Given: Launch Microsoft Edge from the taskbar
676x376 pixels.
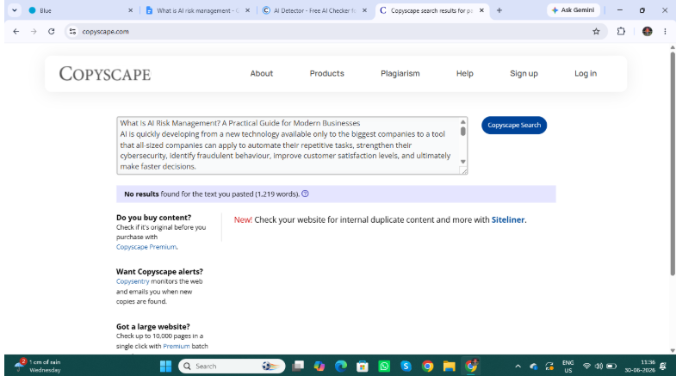Looking at the screenshot, I should click(341, 366).
